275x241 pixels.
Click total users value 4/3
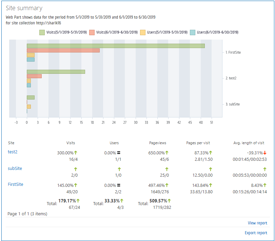coord(120,207)
